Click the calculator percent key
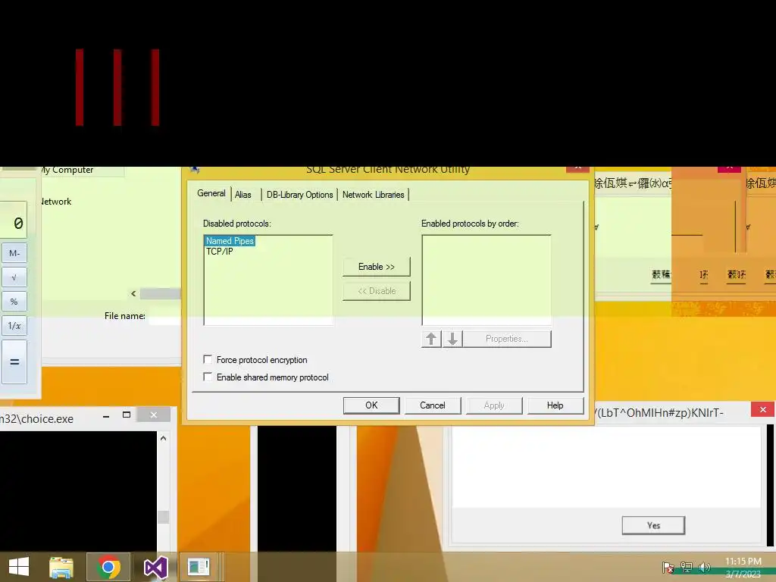The width and height of the screenshot is (776, 582). [14, 302]
